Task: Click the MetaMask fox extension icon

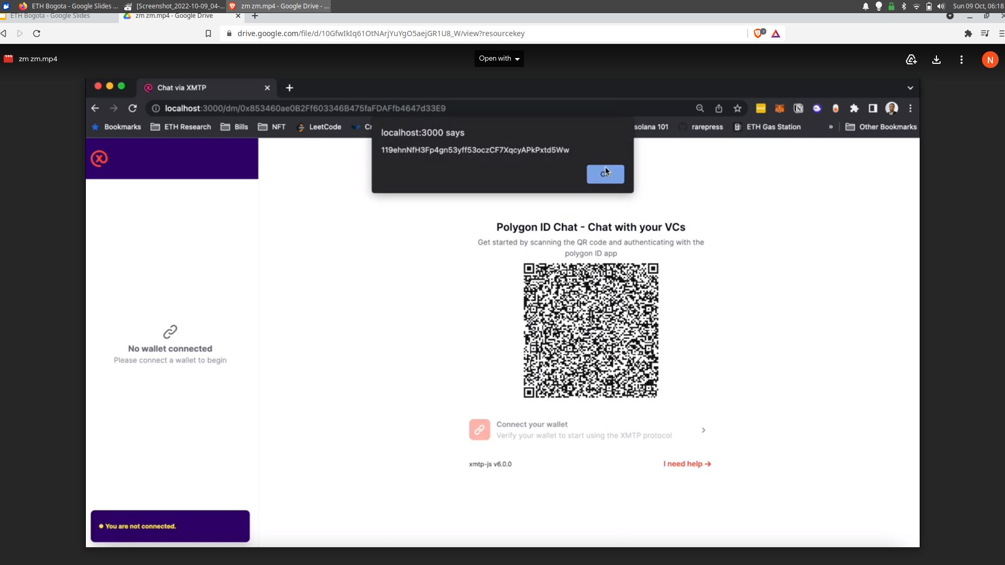Action: point(779,108)
